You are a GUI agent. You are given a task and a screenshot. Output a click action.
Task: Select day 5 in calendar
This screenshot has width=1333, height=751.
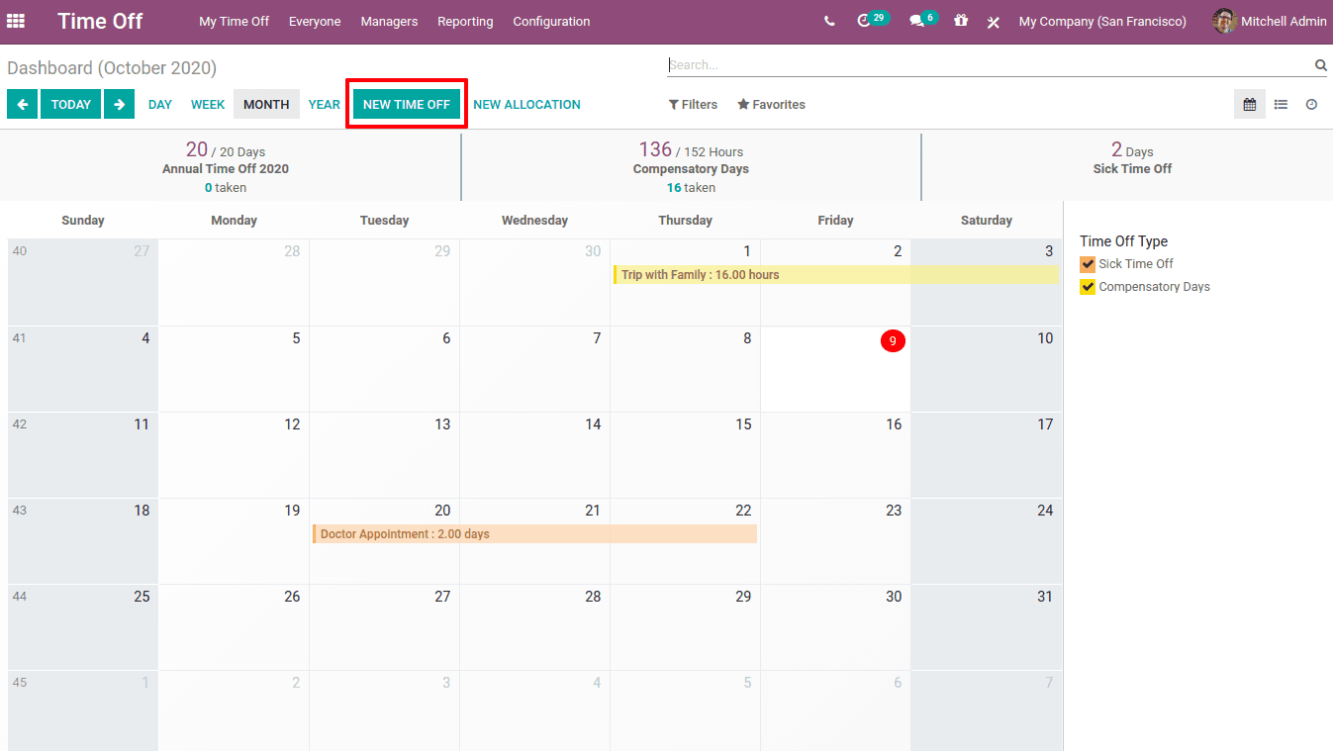click(296, 338)
